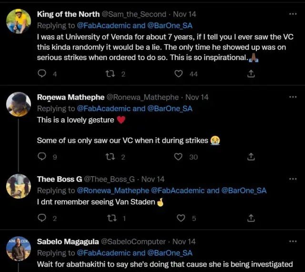
Task: Open the @BarOne_SA mention in Sabelo's tweet
Action: pyautogui.click(x=170, y=253)
